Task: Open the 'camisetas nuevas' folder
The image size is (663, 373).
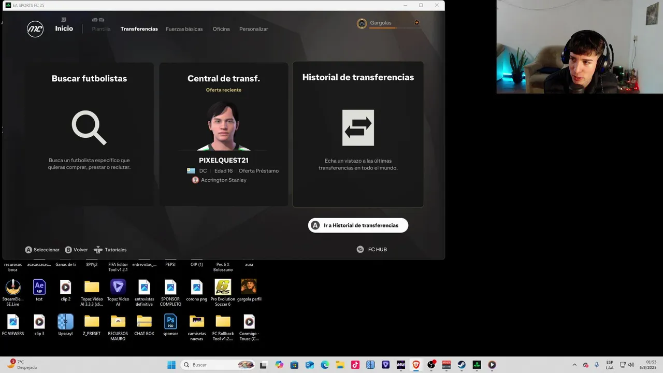Action: click(x=197, y=327)
